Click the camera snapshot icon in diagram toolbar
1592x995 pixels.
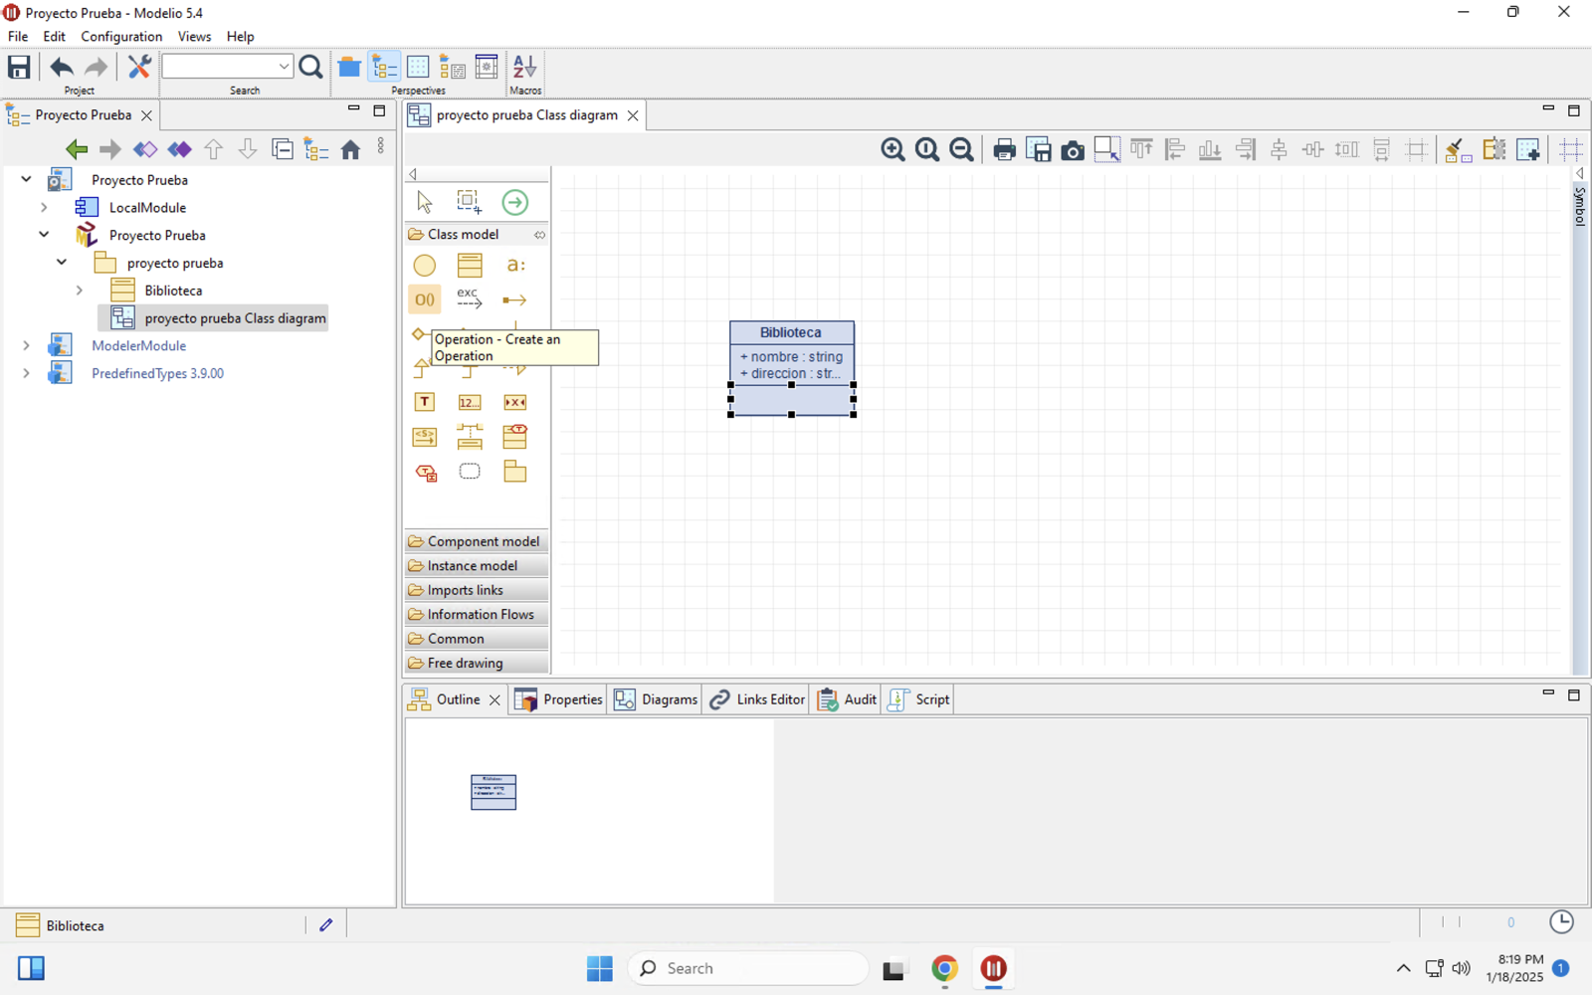pos(1073,150)
